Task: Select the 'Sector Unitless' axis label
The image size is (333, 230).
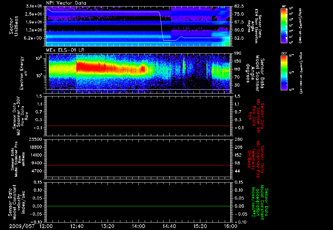Action: click(x=13, y=26)
